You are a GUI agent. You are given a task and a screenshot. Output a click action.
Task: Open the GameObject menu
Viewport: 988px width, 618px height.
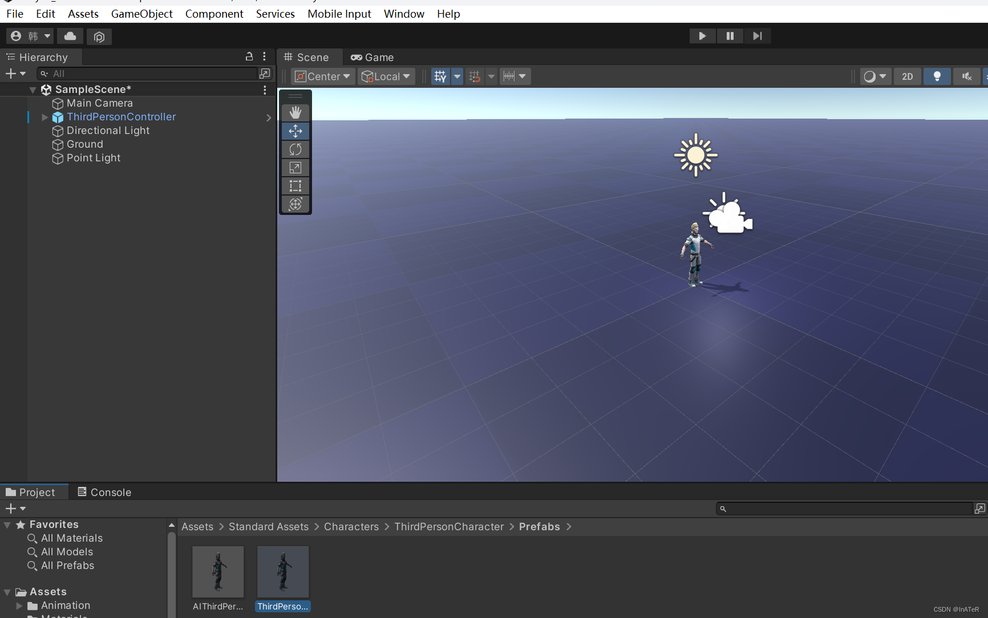click(141, 14)
